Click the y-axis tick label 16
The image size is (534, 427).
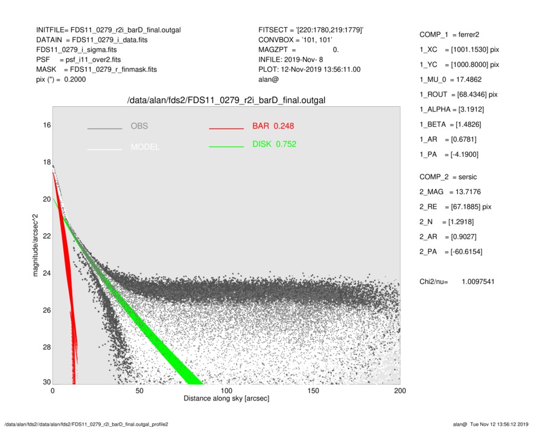pos(47,125)
